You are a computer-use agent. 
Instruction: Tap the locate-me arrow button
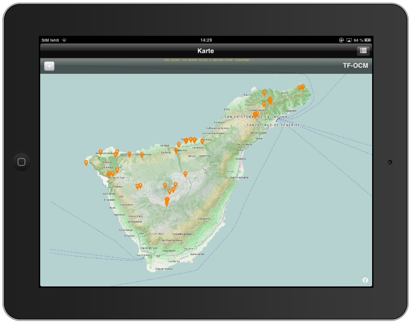(49, 66)
